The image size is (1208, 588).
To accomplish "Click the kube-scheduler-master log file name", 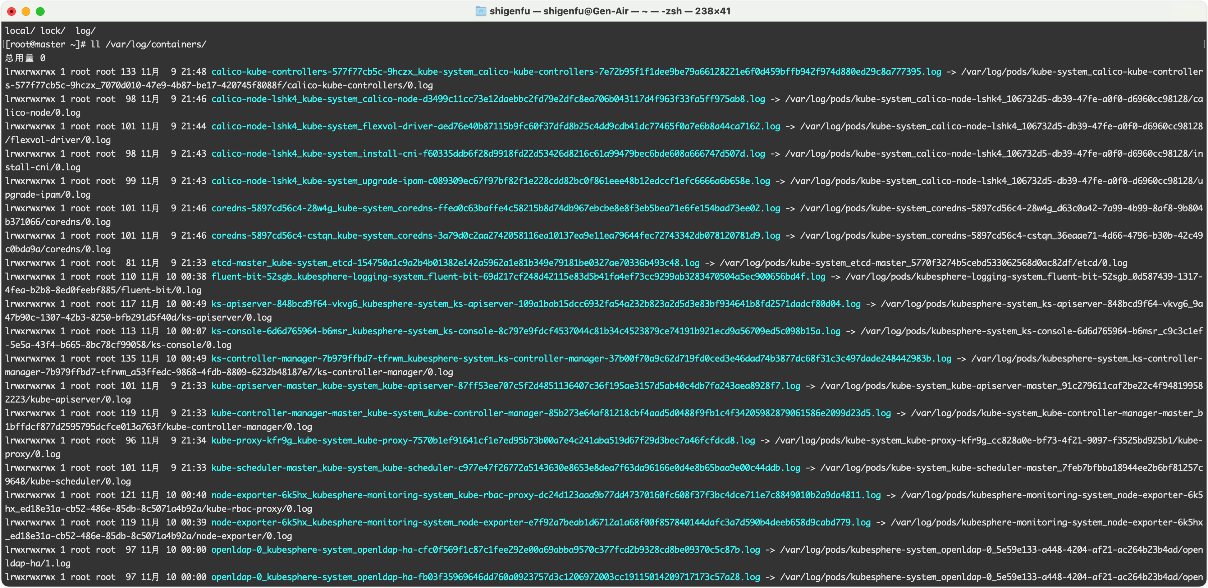I will tap(505, 468).
